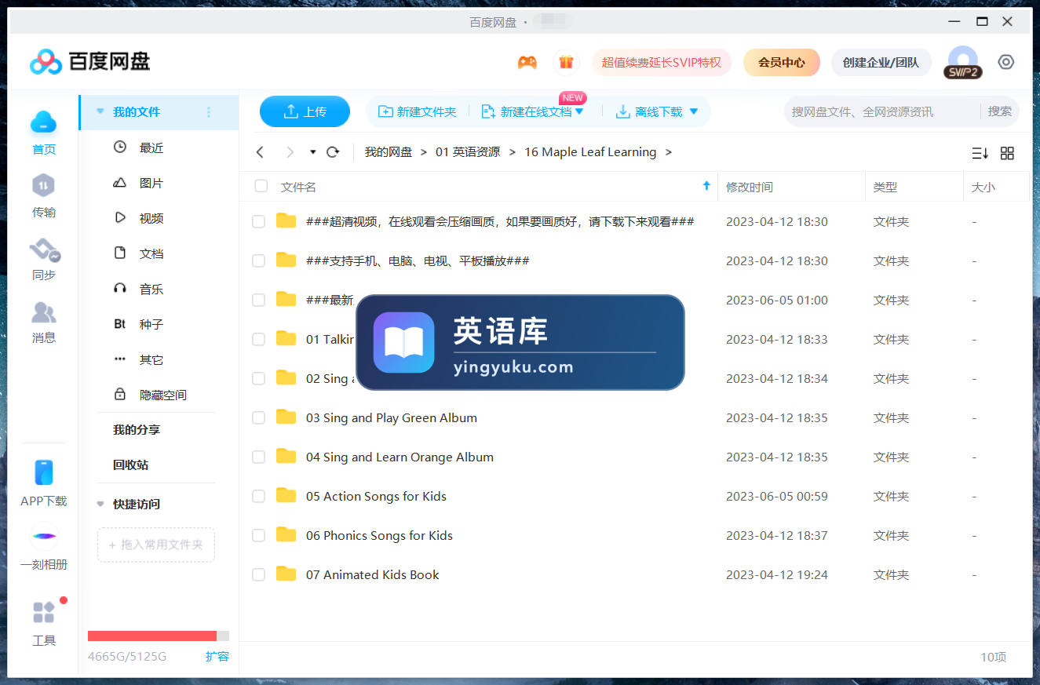1040x685 pixels.
Task: Check the box for 04 Sing and Learn Orange Album
Action: pos(258,457)
